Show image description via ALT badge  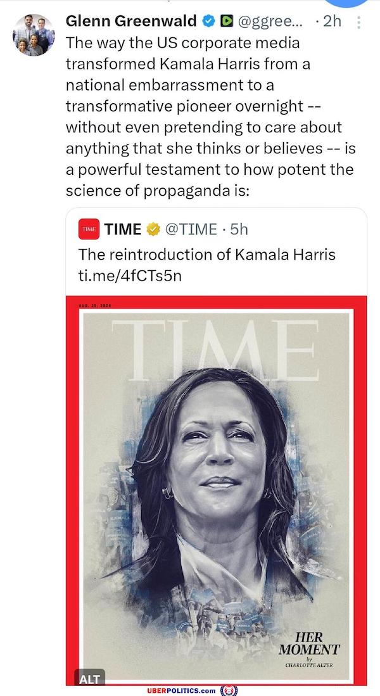(x=89, y=679)
